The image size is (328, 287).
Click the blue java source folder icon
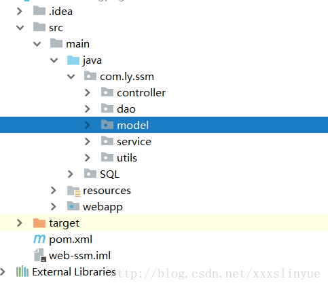73,60
